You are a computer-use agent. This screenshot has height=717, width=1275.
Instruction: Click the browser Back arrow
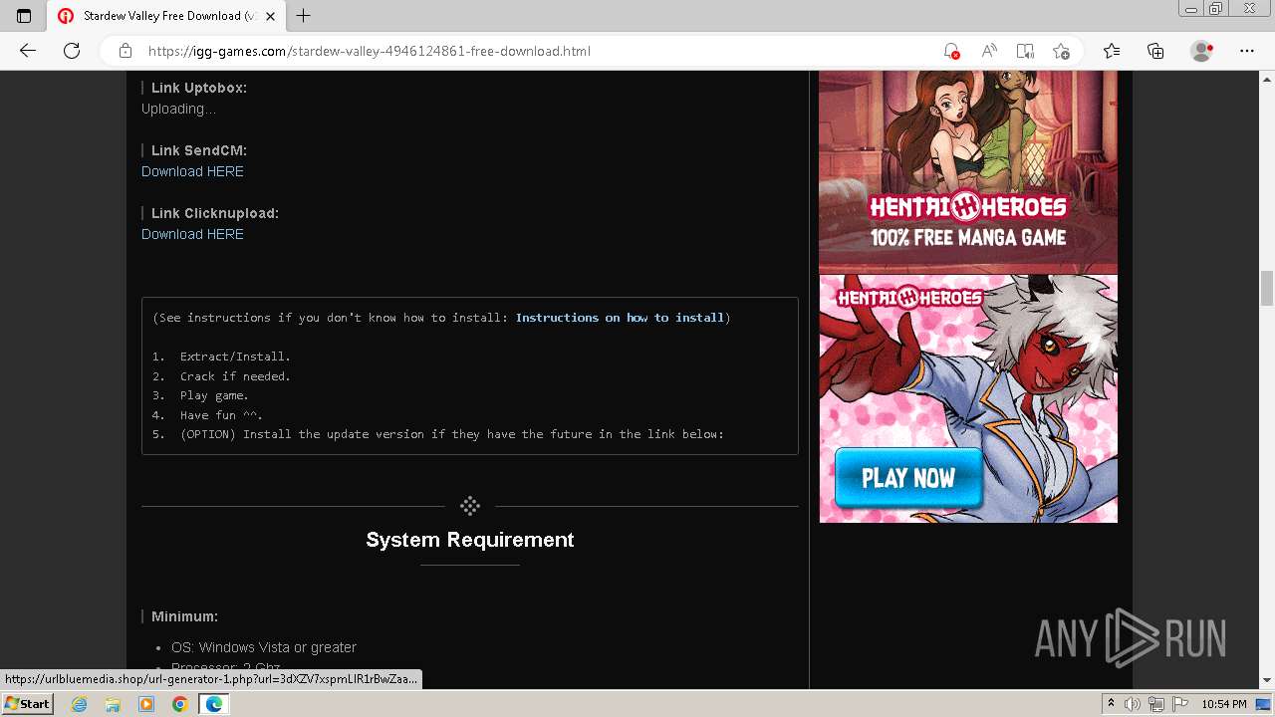click(x=28, y=51)
